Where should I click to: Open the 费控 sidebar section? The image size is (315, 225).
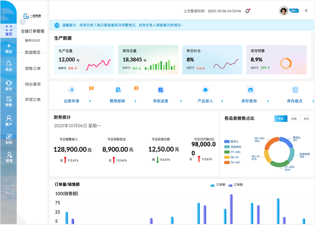click(9, 48)
